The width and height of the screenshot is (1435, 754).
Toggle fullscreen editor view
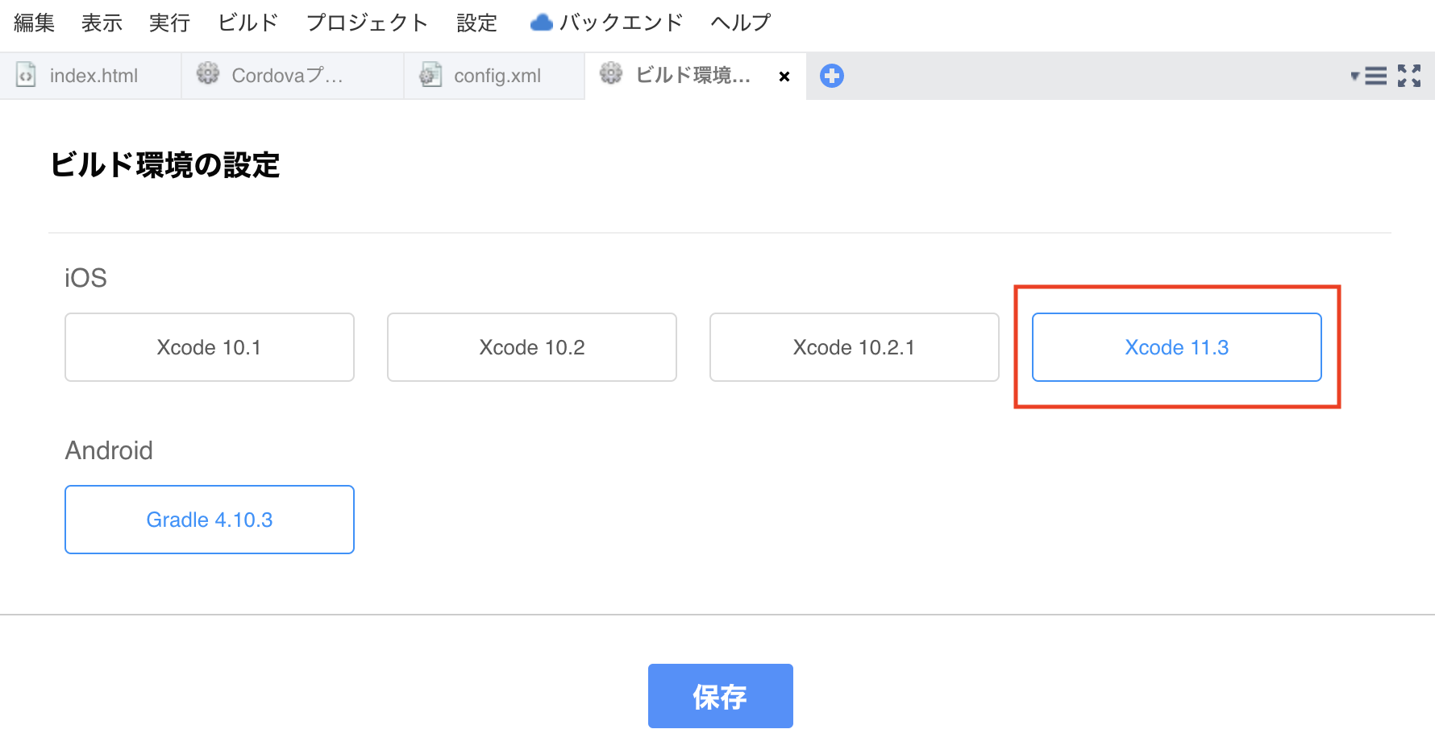(1409, 76)
